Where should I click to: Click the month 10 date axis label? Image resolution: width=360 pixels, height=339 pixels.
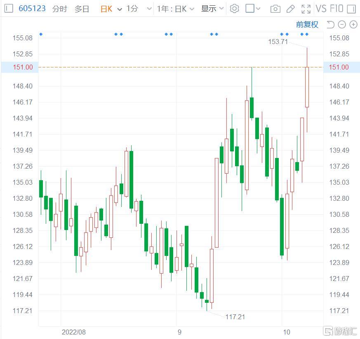point(287,332)
